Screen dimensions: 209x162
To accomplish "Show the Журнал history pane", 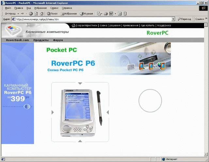I will tap(86, 14).
